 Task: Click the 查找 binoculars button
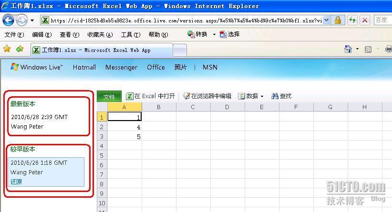(281, 96)
